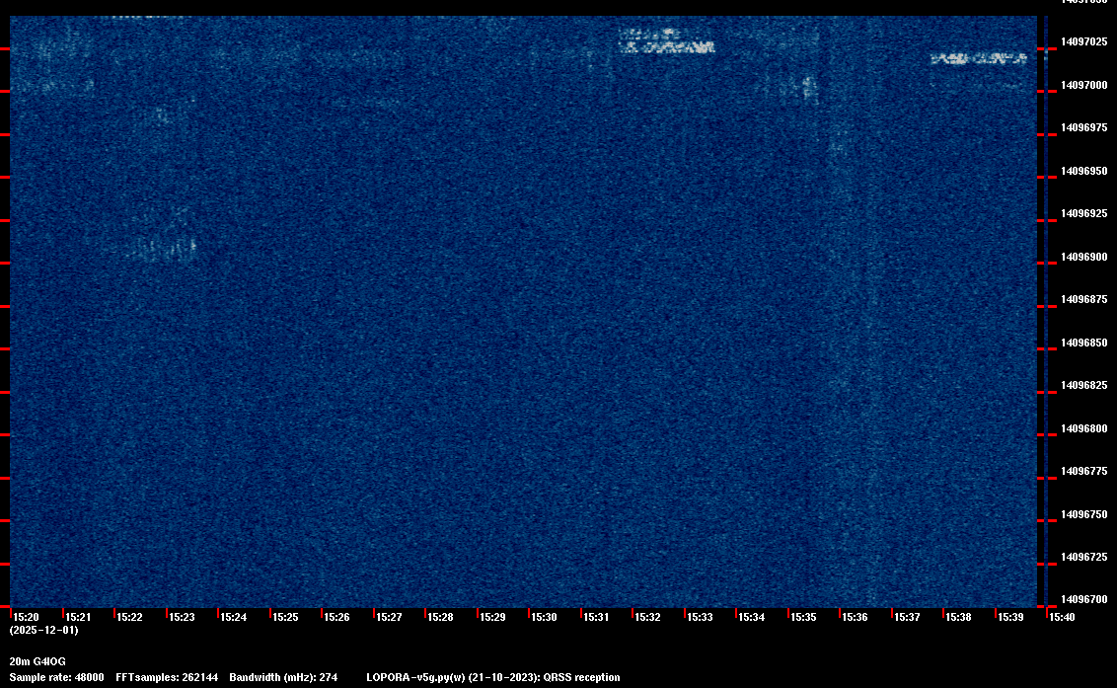
Task: Click the 14096875 frequency label
Action: (x=1084, y=299)
